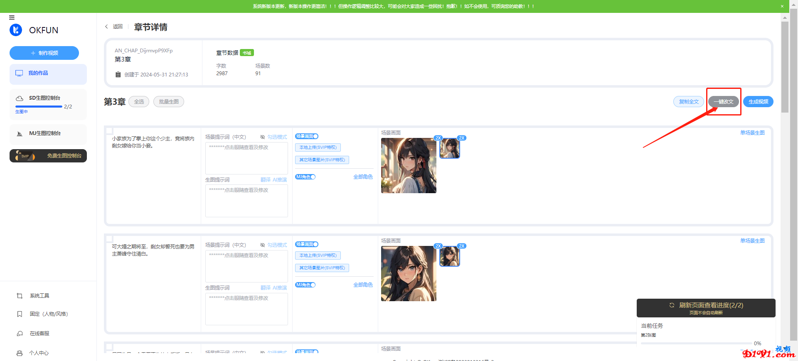
Task: Click 翻译 in the first scene
Action: pyautogui.click(x=266, y=180)
